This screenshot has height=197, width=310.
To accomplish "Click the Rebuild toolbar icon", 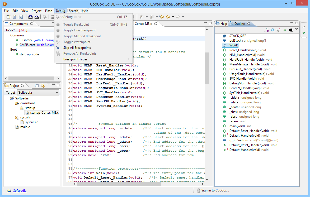I will point(37,17).
